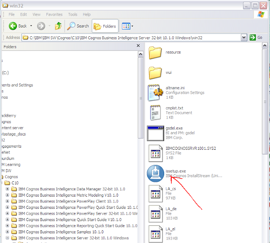Click file list vertical scrollbar thumb
The width and height of the screenshot is (270, 243).
(265, 102)
